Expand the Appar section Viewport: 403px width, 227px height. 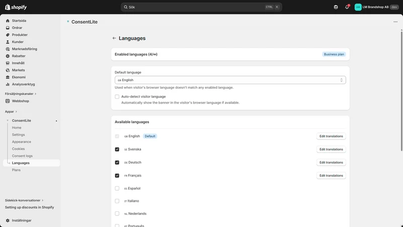pyautogui.click(x=11, y=111)
